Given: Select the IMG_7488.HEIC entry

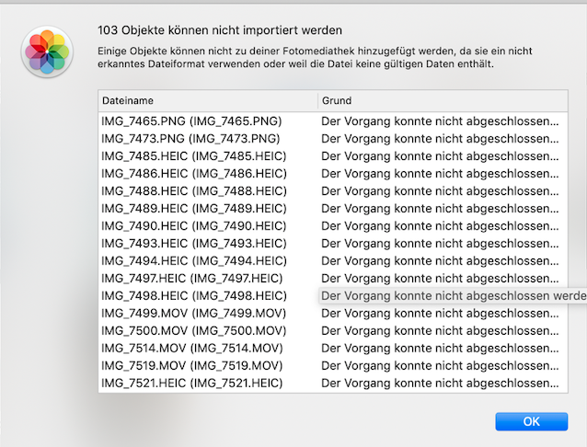Looking at the screenshot, I should click(193, 190).
